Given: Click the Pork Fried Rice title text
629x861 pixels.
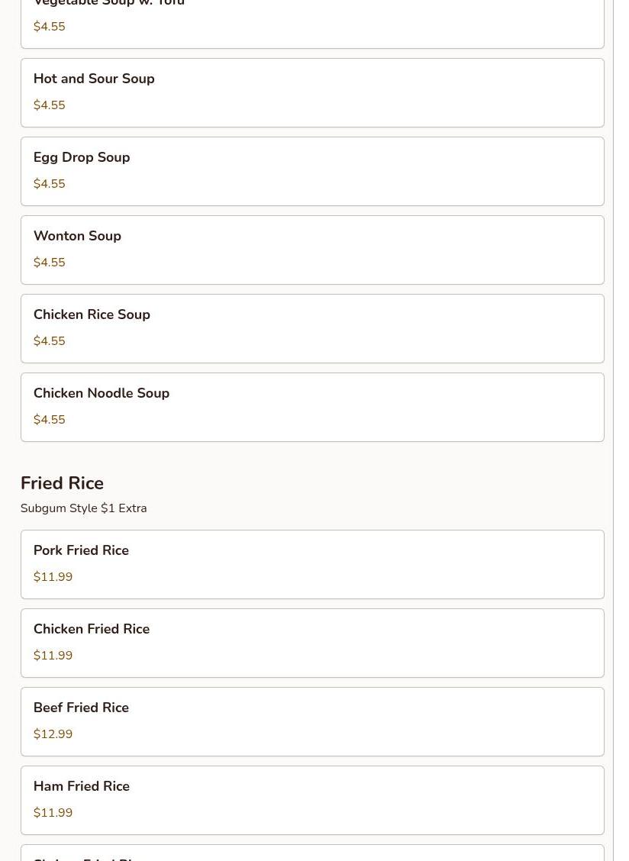Looking at the screenshot, I should click(82, 550).
